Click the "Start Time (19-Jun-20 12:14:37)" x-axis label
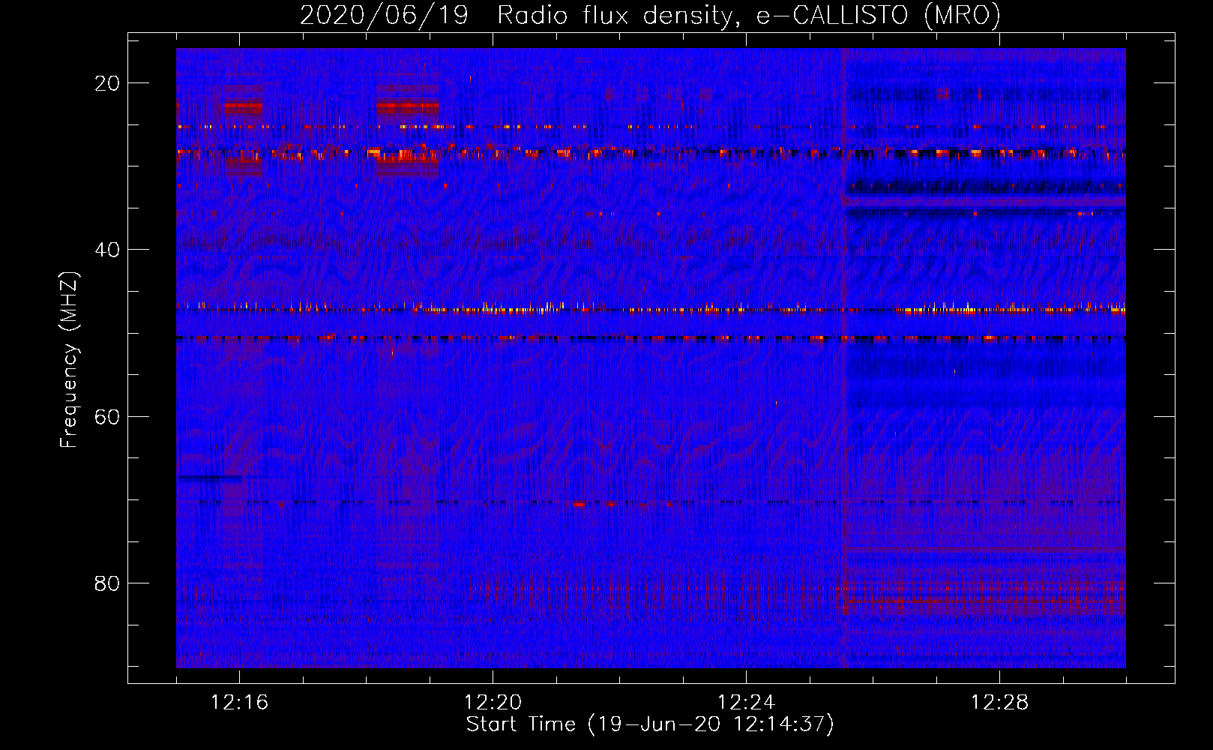Screen dimensions: 1213x750 tap(650, 724)
